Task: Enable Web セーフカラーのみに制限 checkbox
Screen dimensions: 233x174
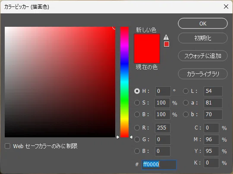Action: point(7,146)
